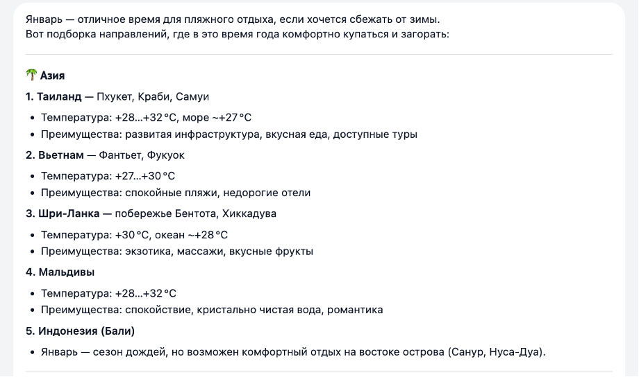Click the palm tree emoji beside Азия
The height and width of the screenshot is (377, 639).
31,76
